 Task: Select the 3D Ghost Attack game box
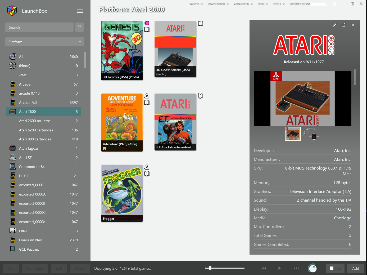[x=175, y=49]
